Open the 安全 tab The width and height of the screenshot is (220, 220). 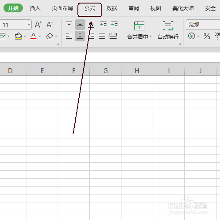point(210,8)
